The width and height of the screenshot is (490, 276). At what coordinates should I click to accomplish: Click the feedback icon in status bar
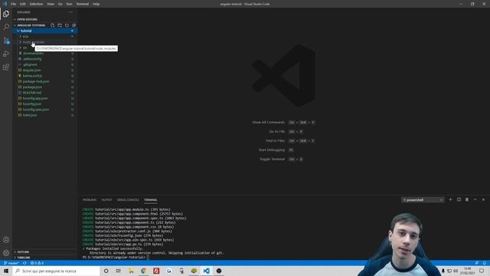(x=476, y=263)
